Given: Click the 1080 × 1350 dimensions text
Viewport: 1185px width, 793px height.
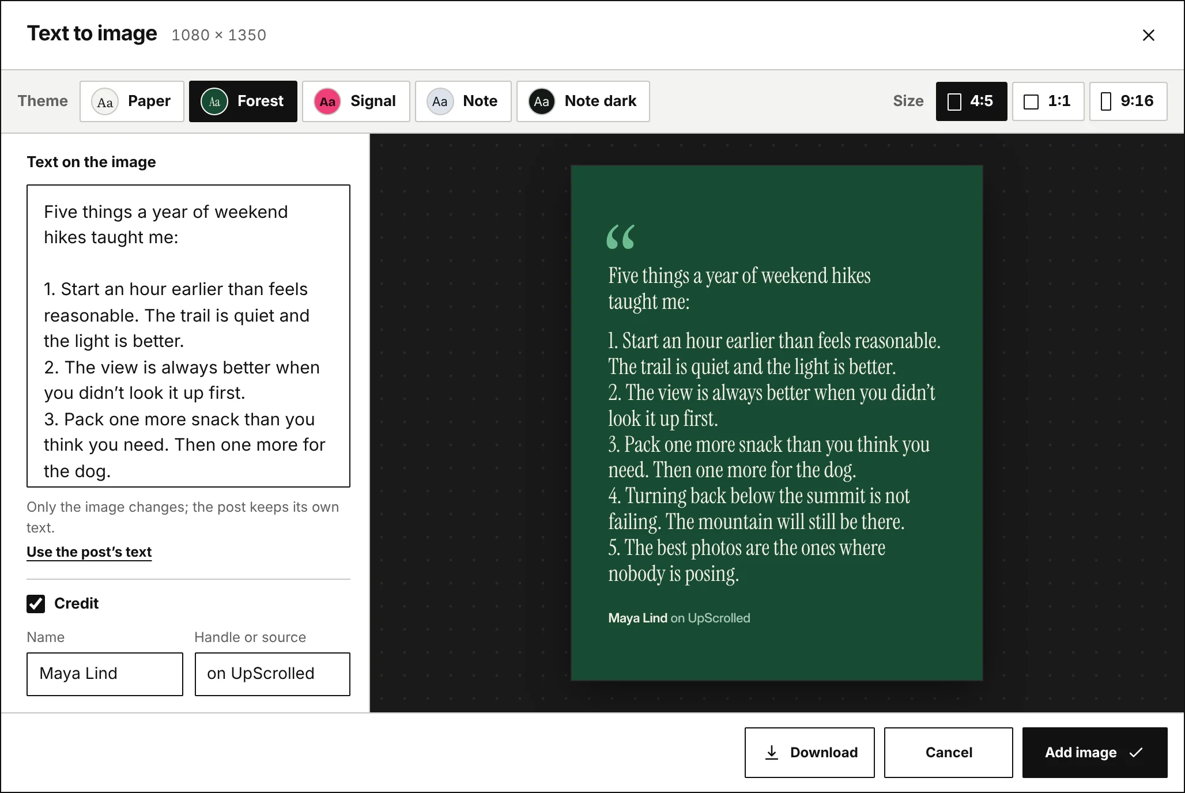Looking at the screenshot, I should coord(219,35).
